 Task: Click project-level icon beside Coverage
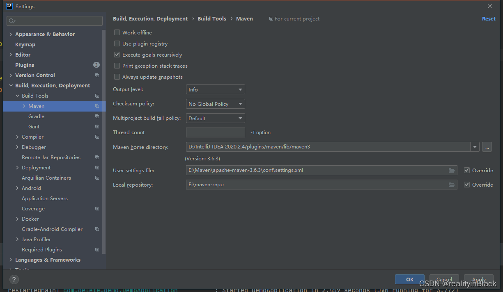[x=97, y=209]
